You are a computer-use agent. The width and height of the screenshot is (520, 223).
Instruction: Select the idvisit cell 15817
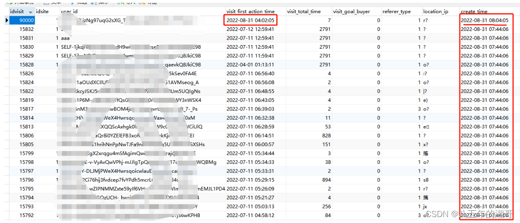pos(21,109)
